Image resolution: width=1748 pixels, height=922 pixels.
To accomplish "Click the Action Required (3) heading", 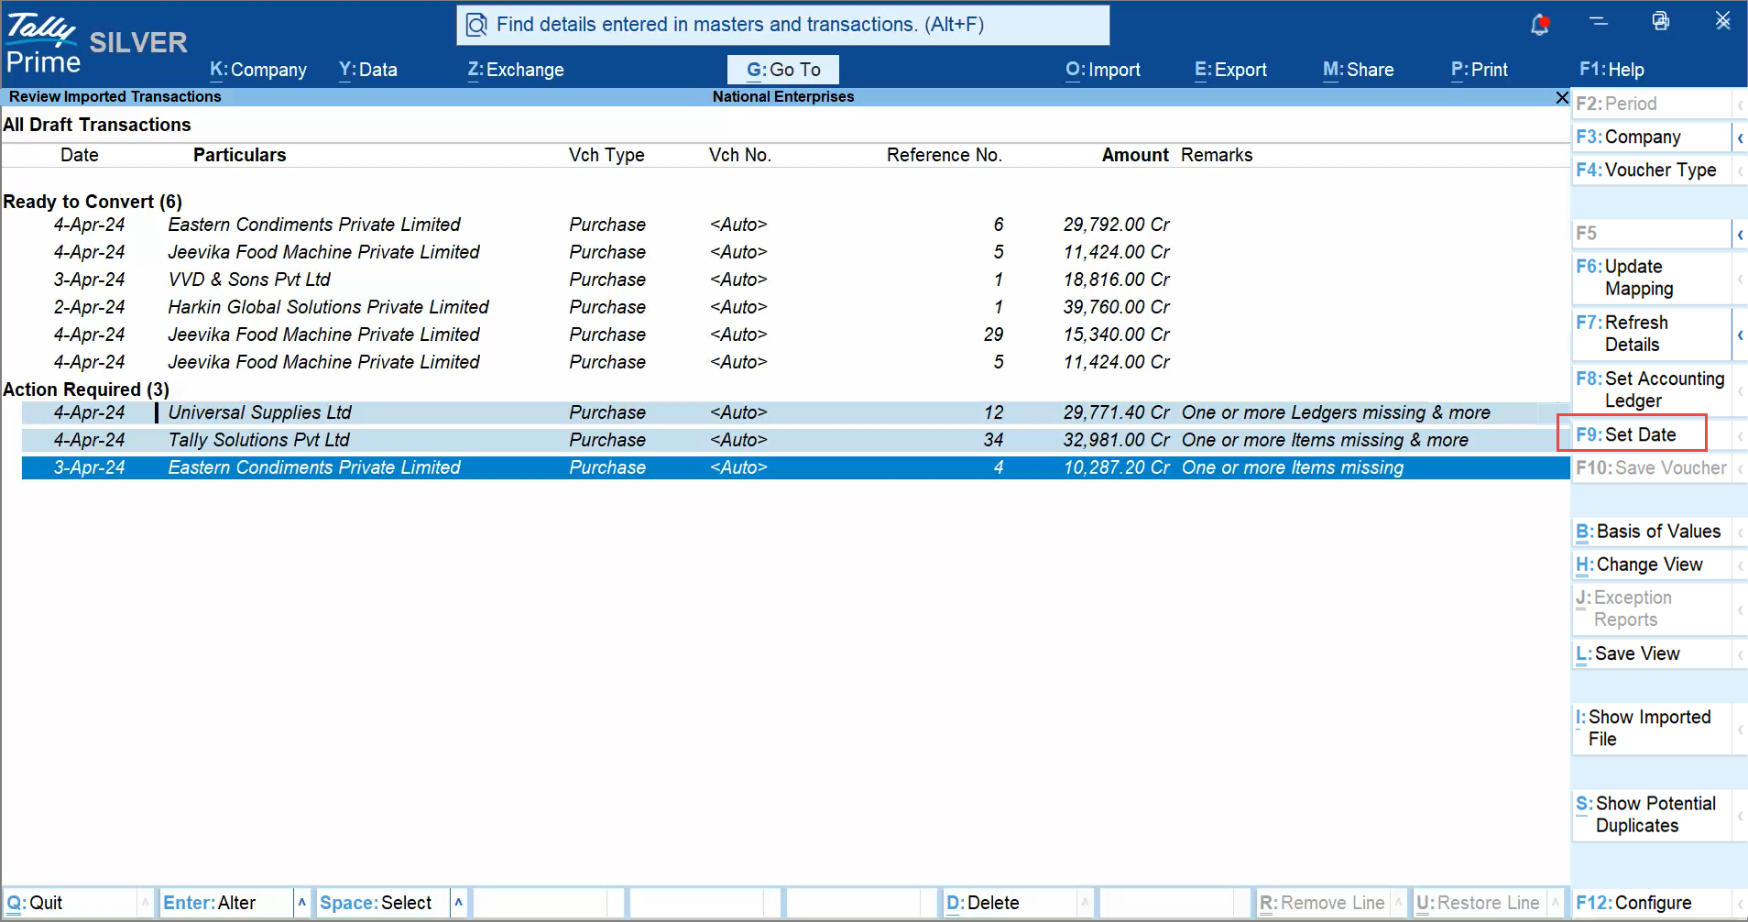I will click(86, 390).
